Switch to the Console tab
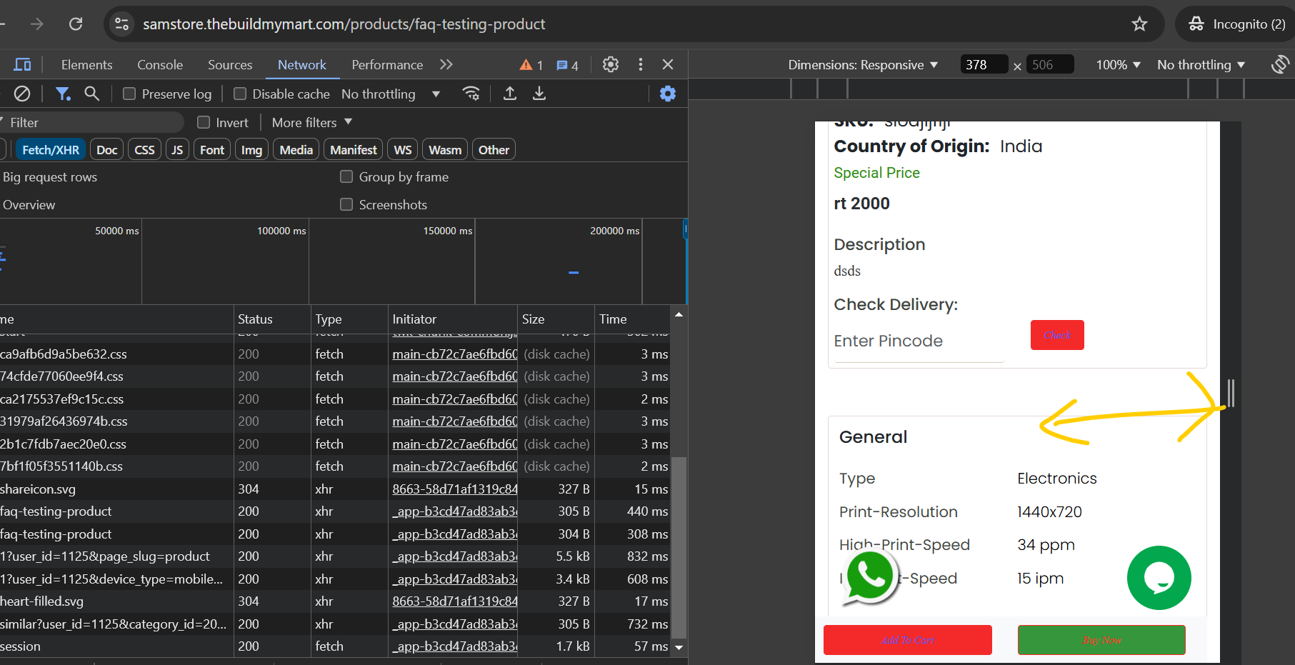Screen dimensions: 1295x665 [160, 65]
